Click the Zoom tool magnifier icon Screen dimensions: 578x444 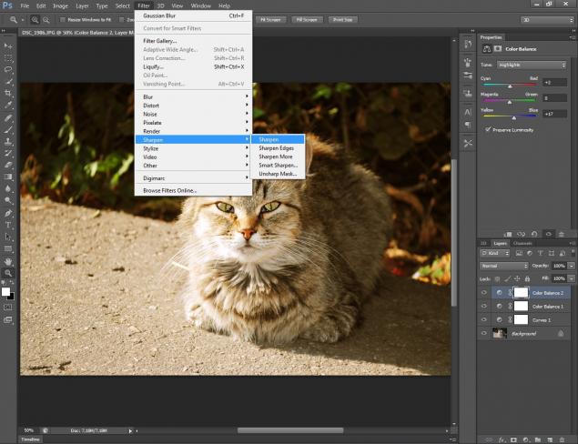point(8,273)
